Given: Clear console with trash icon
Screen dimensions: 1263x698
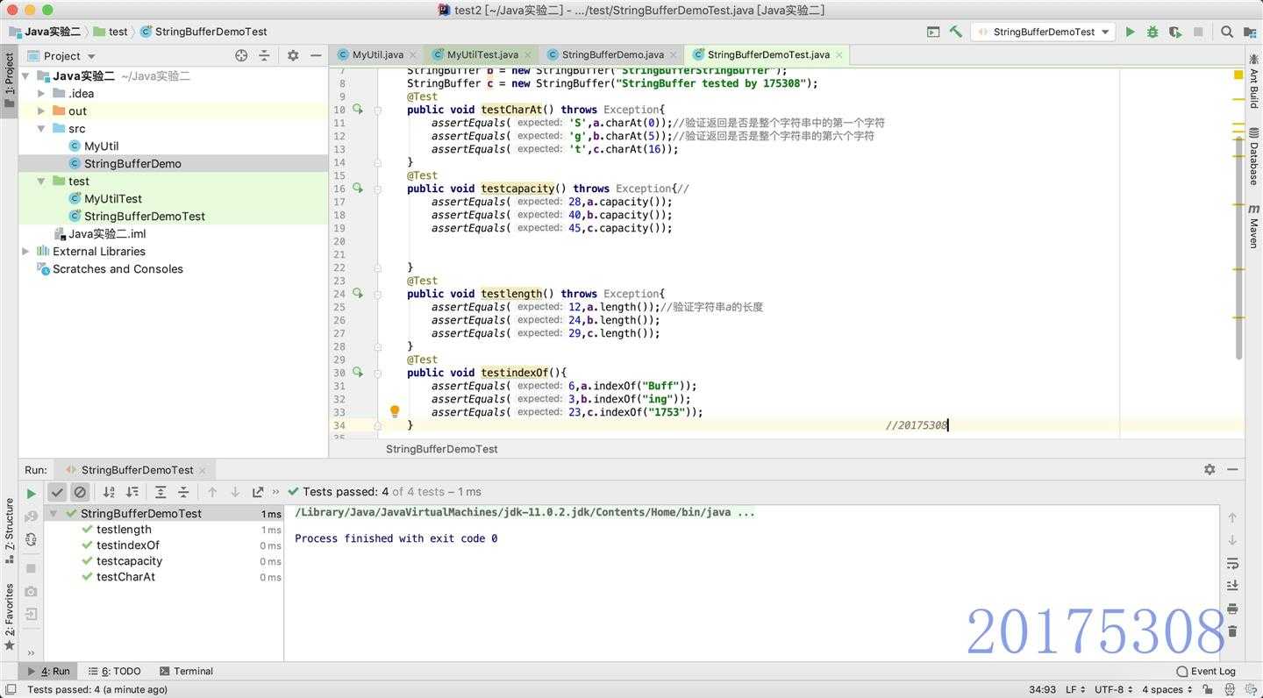Looking at the screenshot, I should 1232,631.
